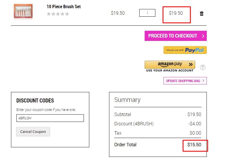Viewport: 226px width, 160px height.
Task: Pay using the Amazon Pay button
Action: (x=170, y=64)
